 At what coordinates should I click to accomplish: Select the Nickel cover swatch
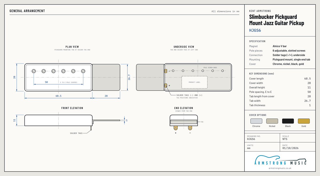pyautogui.click(x=272, y=121)
